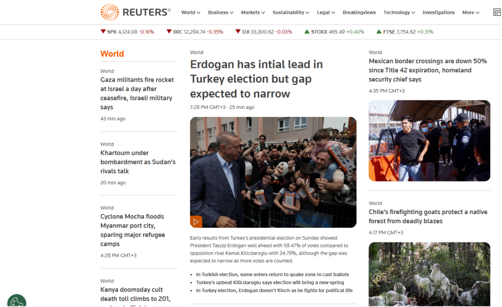Open the Erdogan initial lead headline

(256, 79)
